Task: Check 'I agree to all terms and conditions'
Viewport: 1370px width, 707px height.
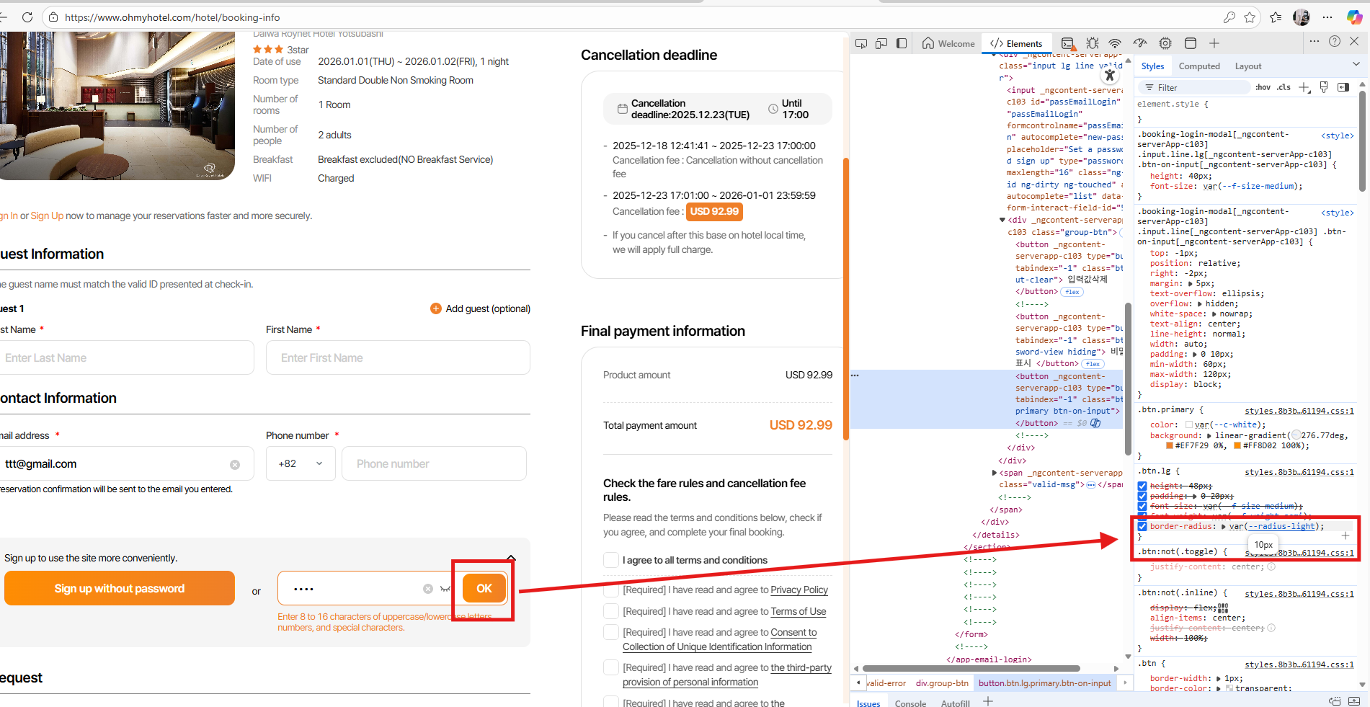Action: (610, 560)
